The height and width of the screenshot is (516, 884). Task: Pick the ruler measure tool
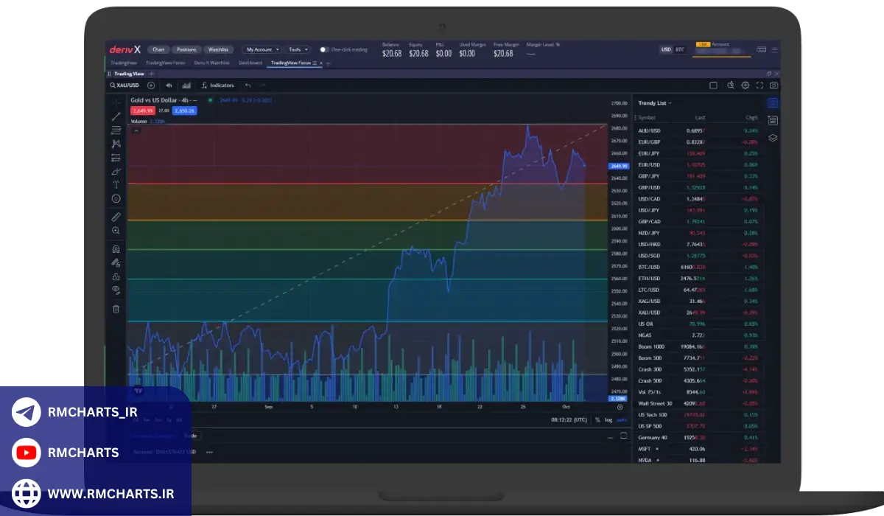pos(116,217)
